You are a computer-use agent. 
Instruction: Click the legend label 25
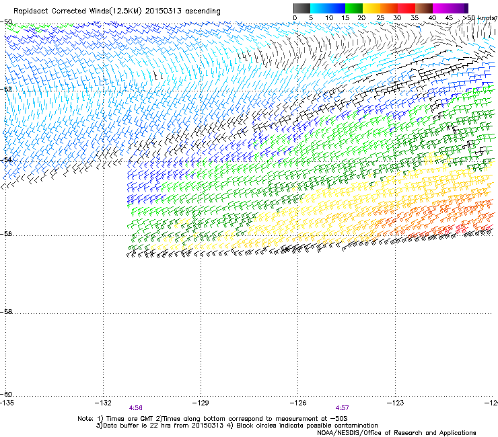click(380, 18)
